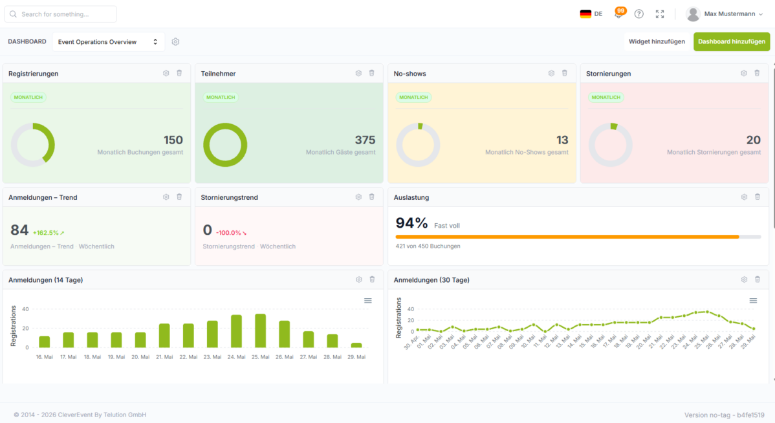Click the No-shows donut chart
The width and height of the screenshot is (775, 423).
point(418,145)
